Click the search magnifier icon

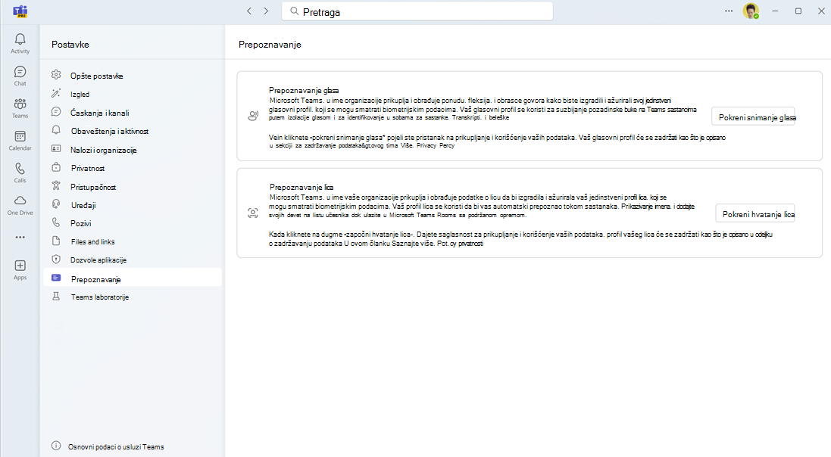(294, 11)
